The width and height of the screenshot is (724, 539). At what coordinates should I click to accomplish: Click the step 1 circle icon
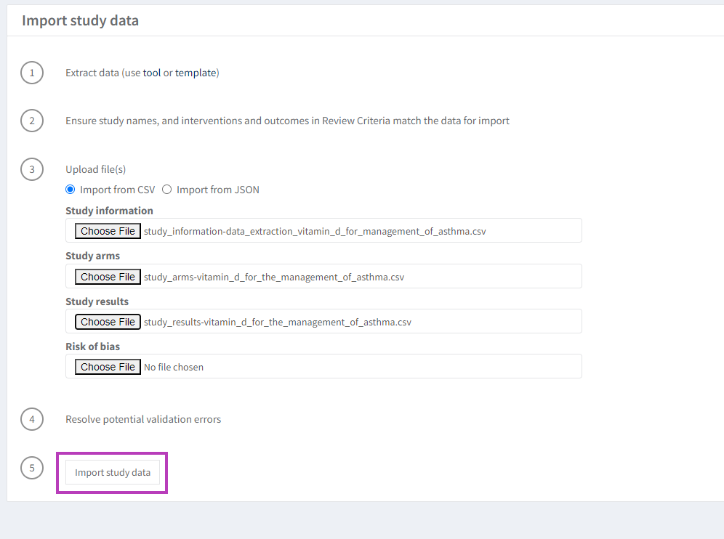point(32,73)
